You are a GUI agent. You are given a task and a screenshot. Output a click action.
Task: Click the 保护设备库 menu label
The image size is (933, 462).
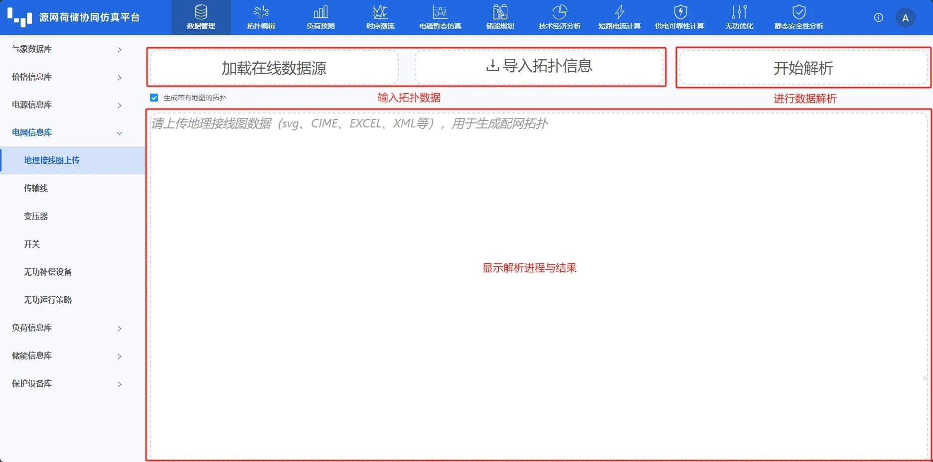coord(32,383)
